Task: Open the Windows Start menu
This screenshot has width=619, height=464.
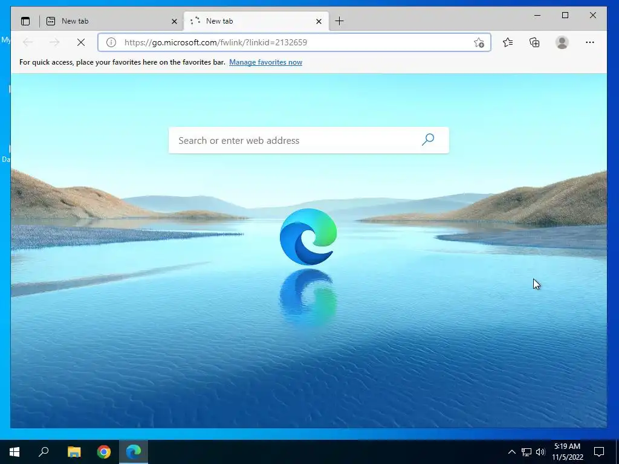Action: (x=15, y=452)
